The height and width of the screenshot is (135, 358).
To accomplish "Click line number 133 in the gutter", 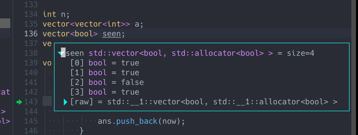I will coord(31,5).
